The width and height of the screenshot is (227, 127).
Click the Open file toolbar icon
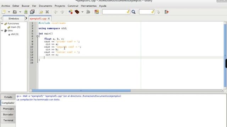[15, 12]
